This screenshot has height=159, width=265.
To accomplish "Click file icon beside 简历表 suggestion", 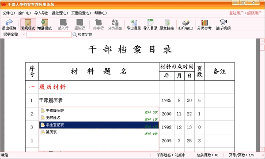I will coord(43,132).
